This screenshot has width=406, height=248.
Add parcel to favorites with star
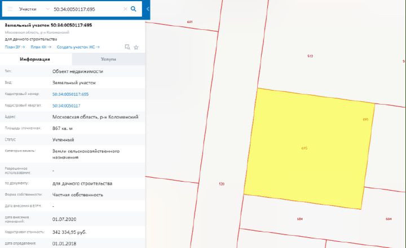click(x=136, y=47)
